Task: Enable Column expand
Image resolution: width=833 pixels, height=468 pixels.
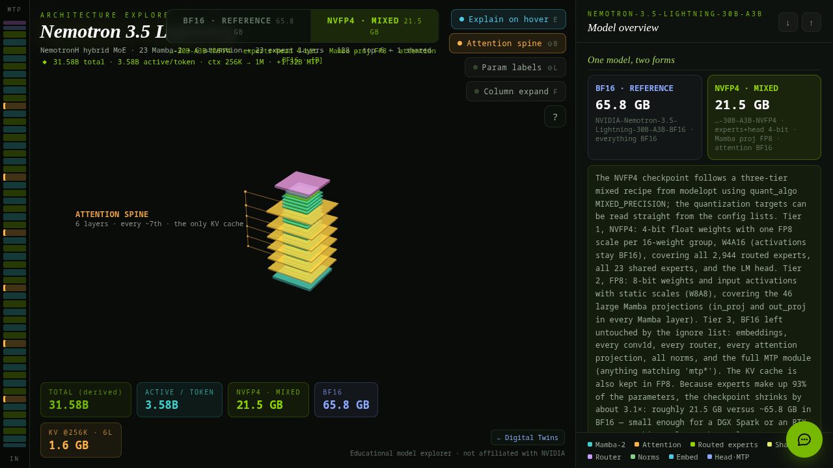Action: (516, 92)
